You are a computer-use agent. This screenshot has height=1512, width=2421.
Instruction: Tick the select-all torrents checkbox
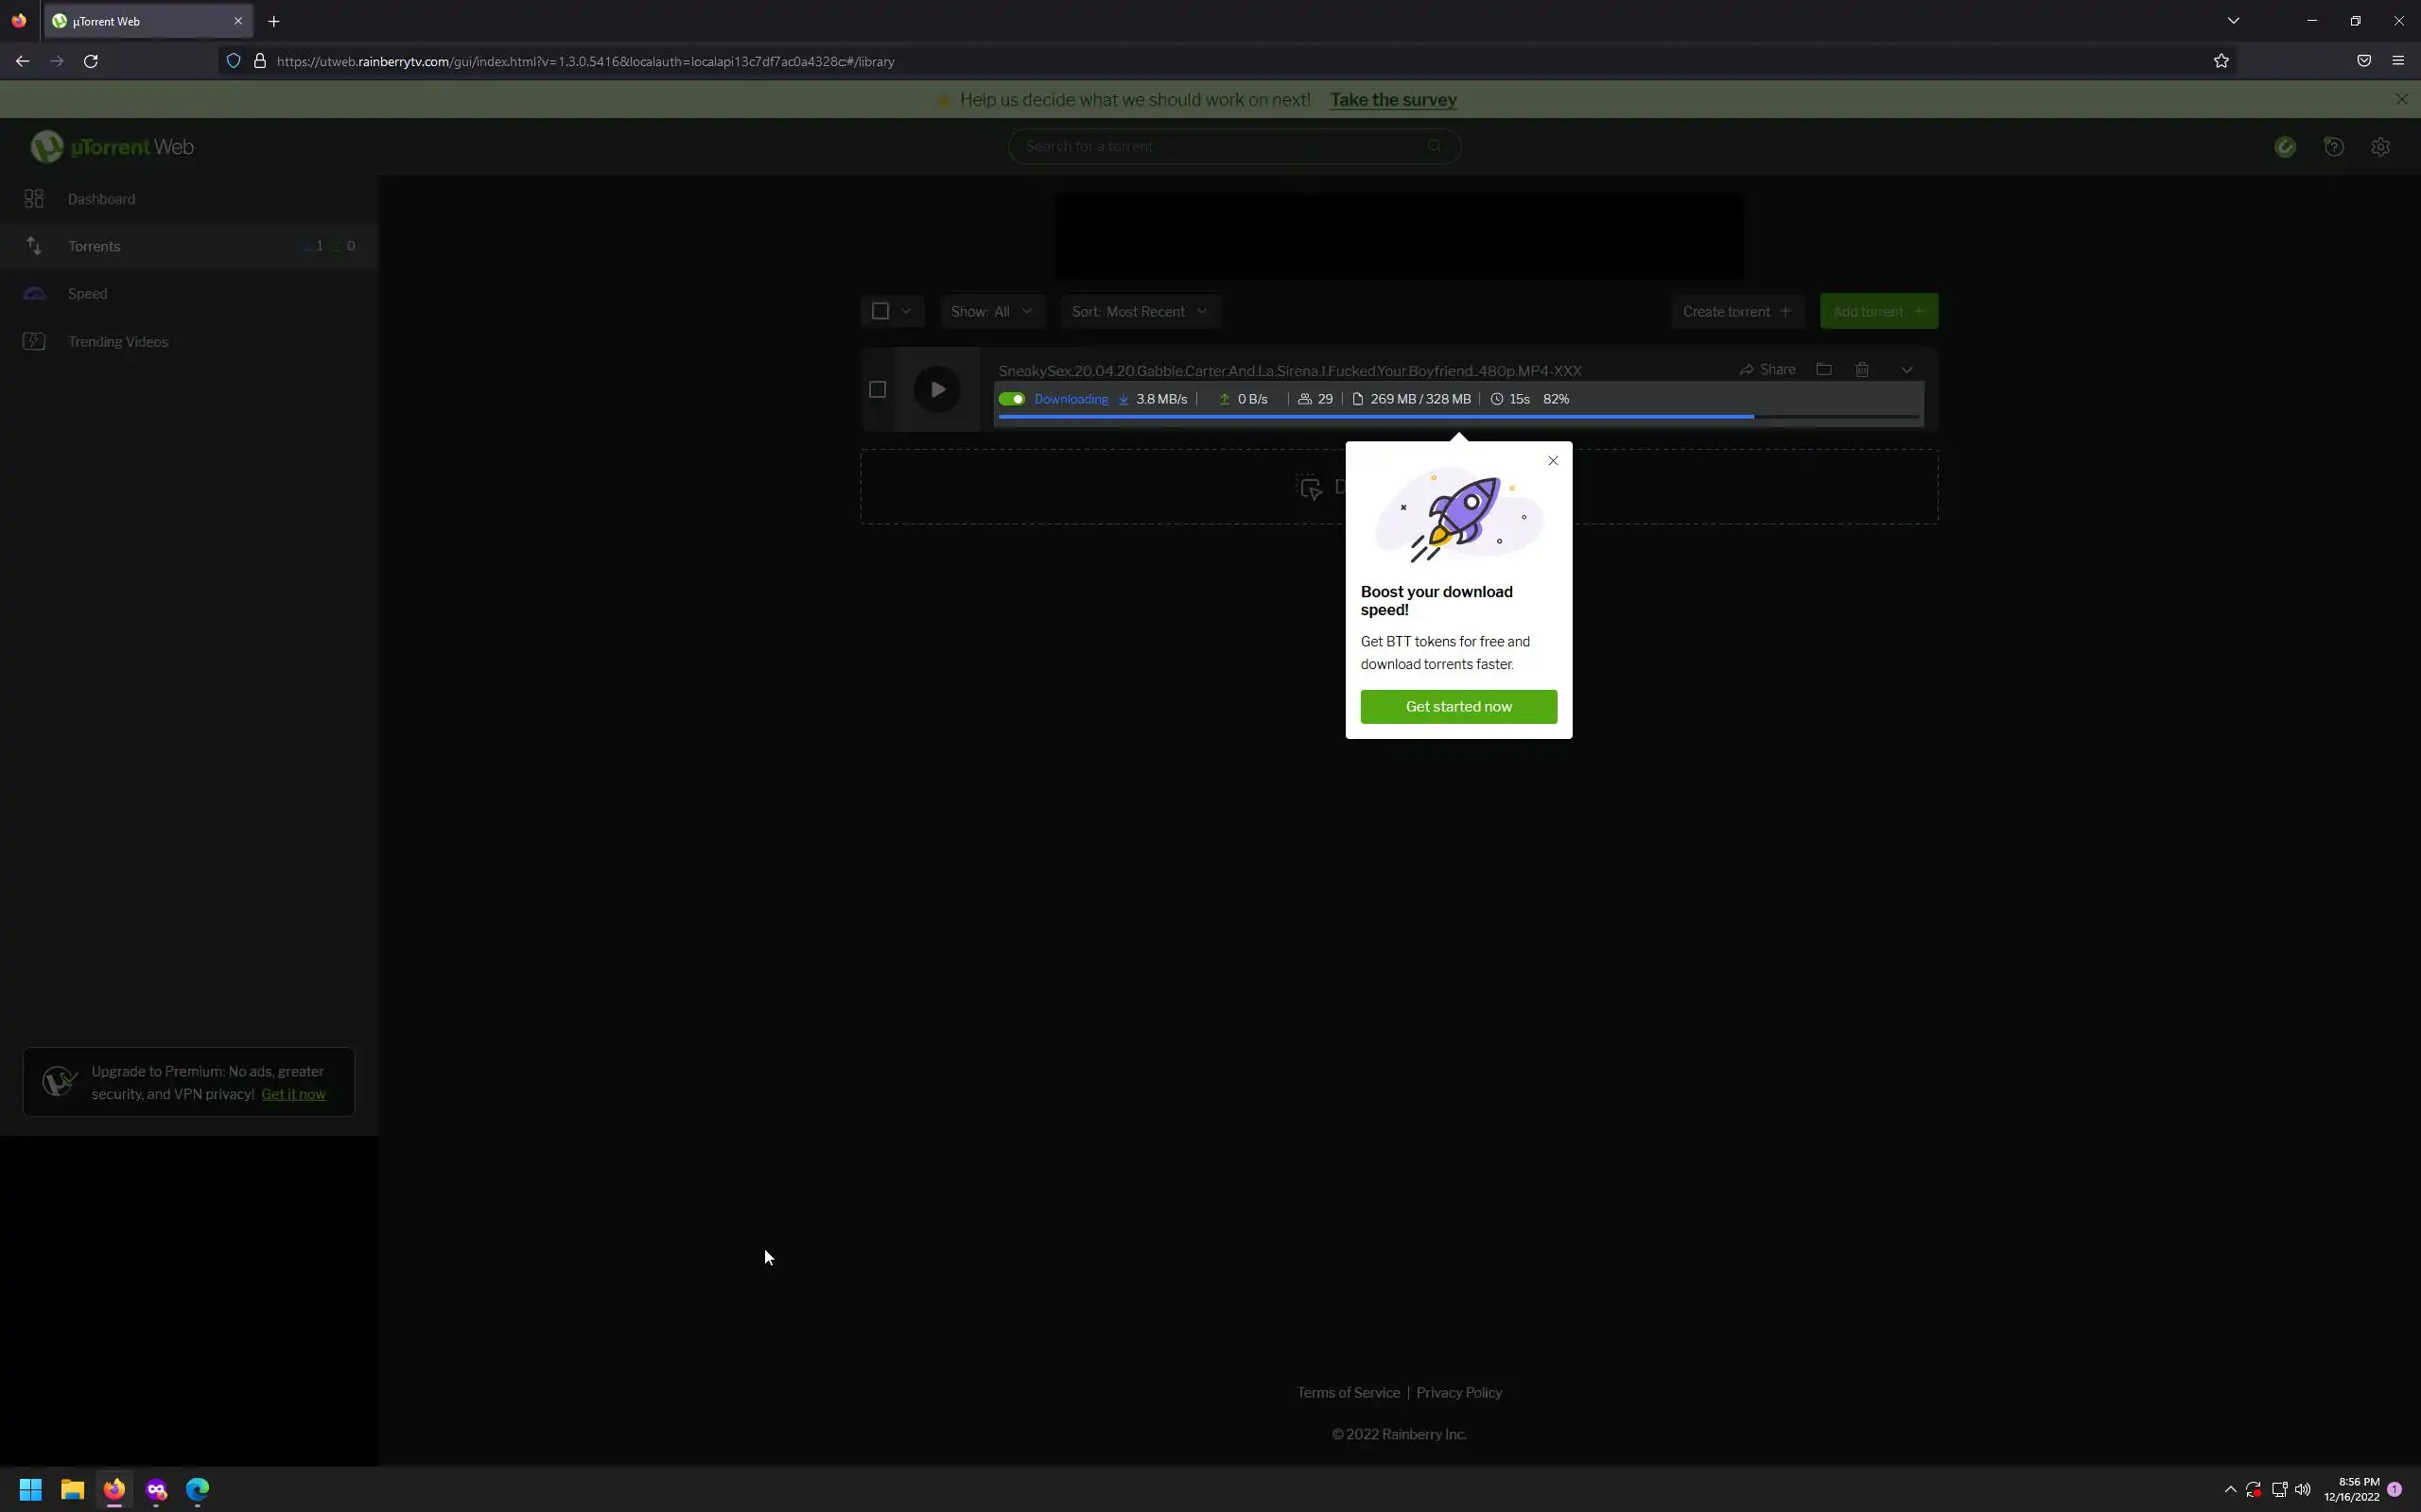click(880, 311)
